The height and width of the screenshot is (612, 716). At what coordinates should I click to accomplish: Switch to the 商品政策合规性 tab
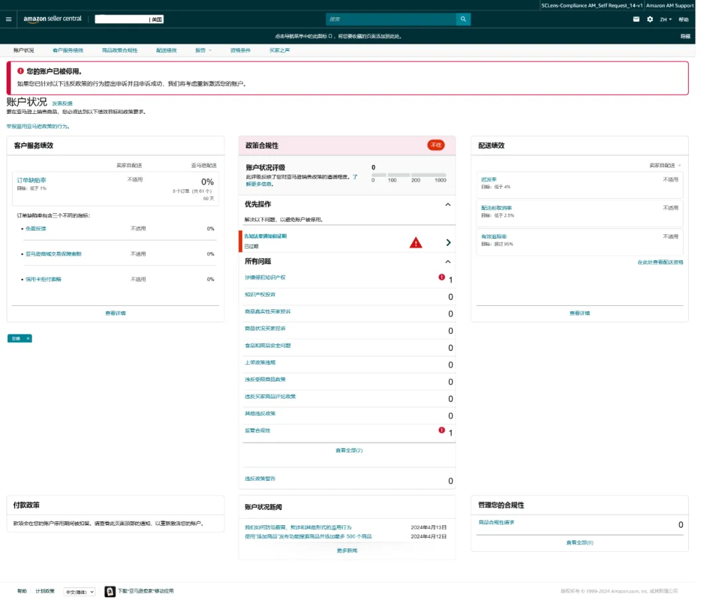click(x=120, y=50)
